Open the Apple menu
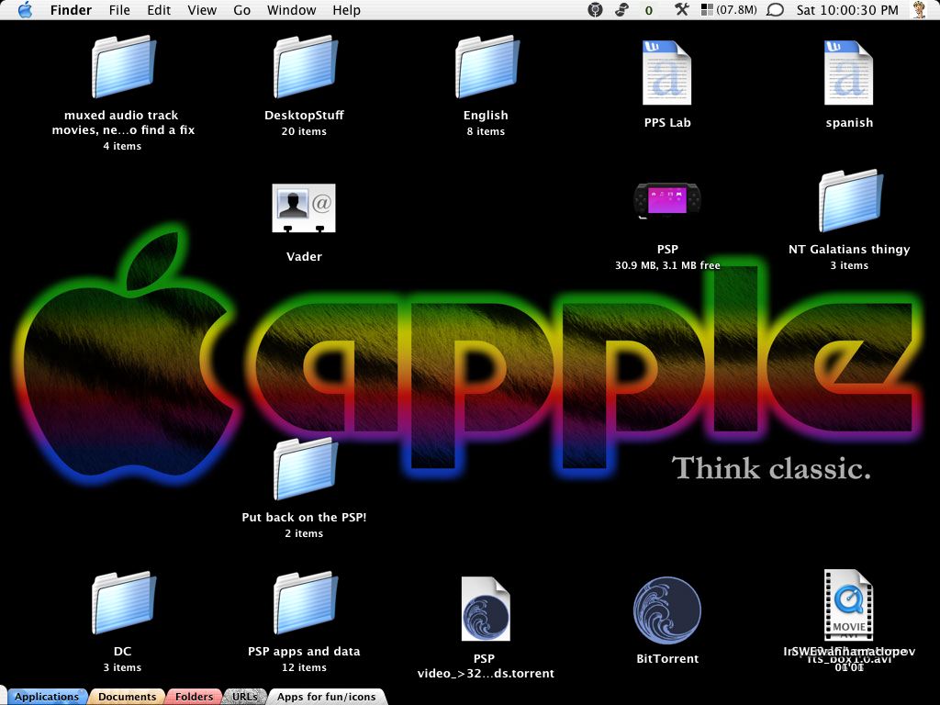 25,10
